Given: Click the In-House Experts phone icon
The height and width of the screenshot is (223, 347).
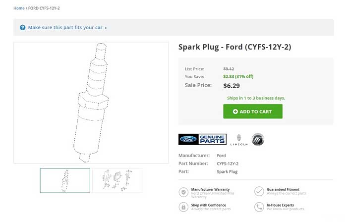Looking at the screenshot, I should 259,207.
